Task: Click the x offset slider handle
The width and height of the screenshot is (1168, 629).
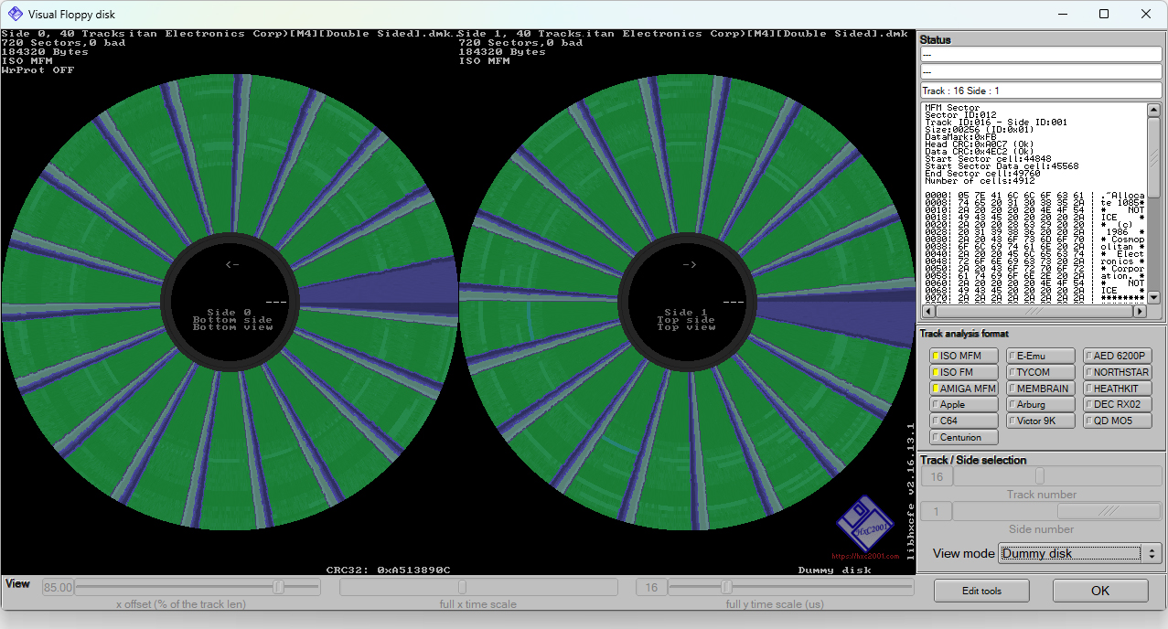Action: click(279, 587)
